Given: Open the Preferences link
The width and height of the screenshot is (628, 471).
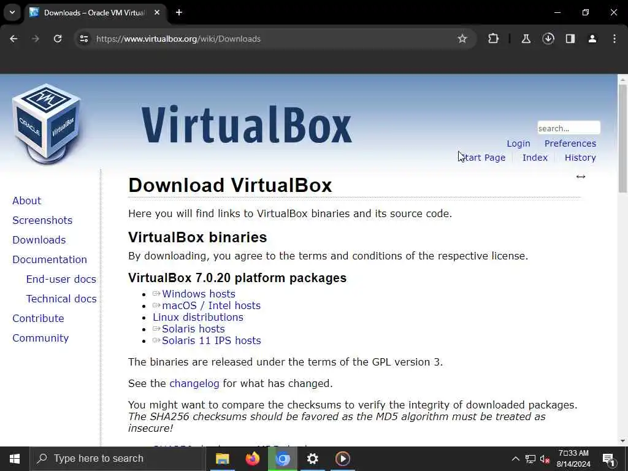Looking at the screenshot, I should click(570, 144).
